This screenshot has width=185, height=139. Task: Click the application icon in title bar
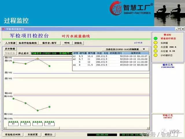point(3,29)
